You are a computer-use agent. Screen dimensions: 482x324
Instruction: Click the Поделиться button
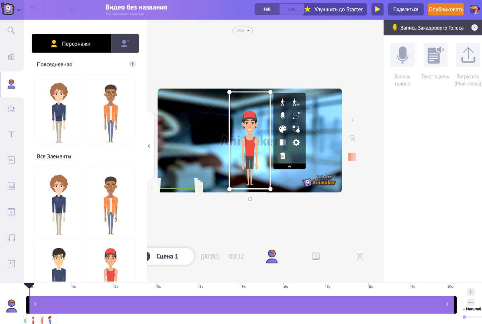pyautogui.click(x=406, y=9)
